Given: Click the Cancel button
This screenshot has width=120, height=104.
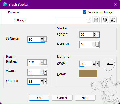Looking at the screenshot, I should pos(62,98).
